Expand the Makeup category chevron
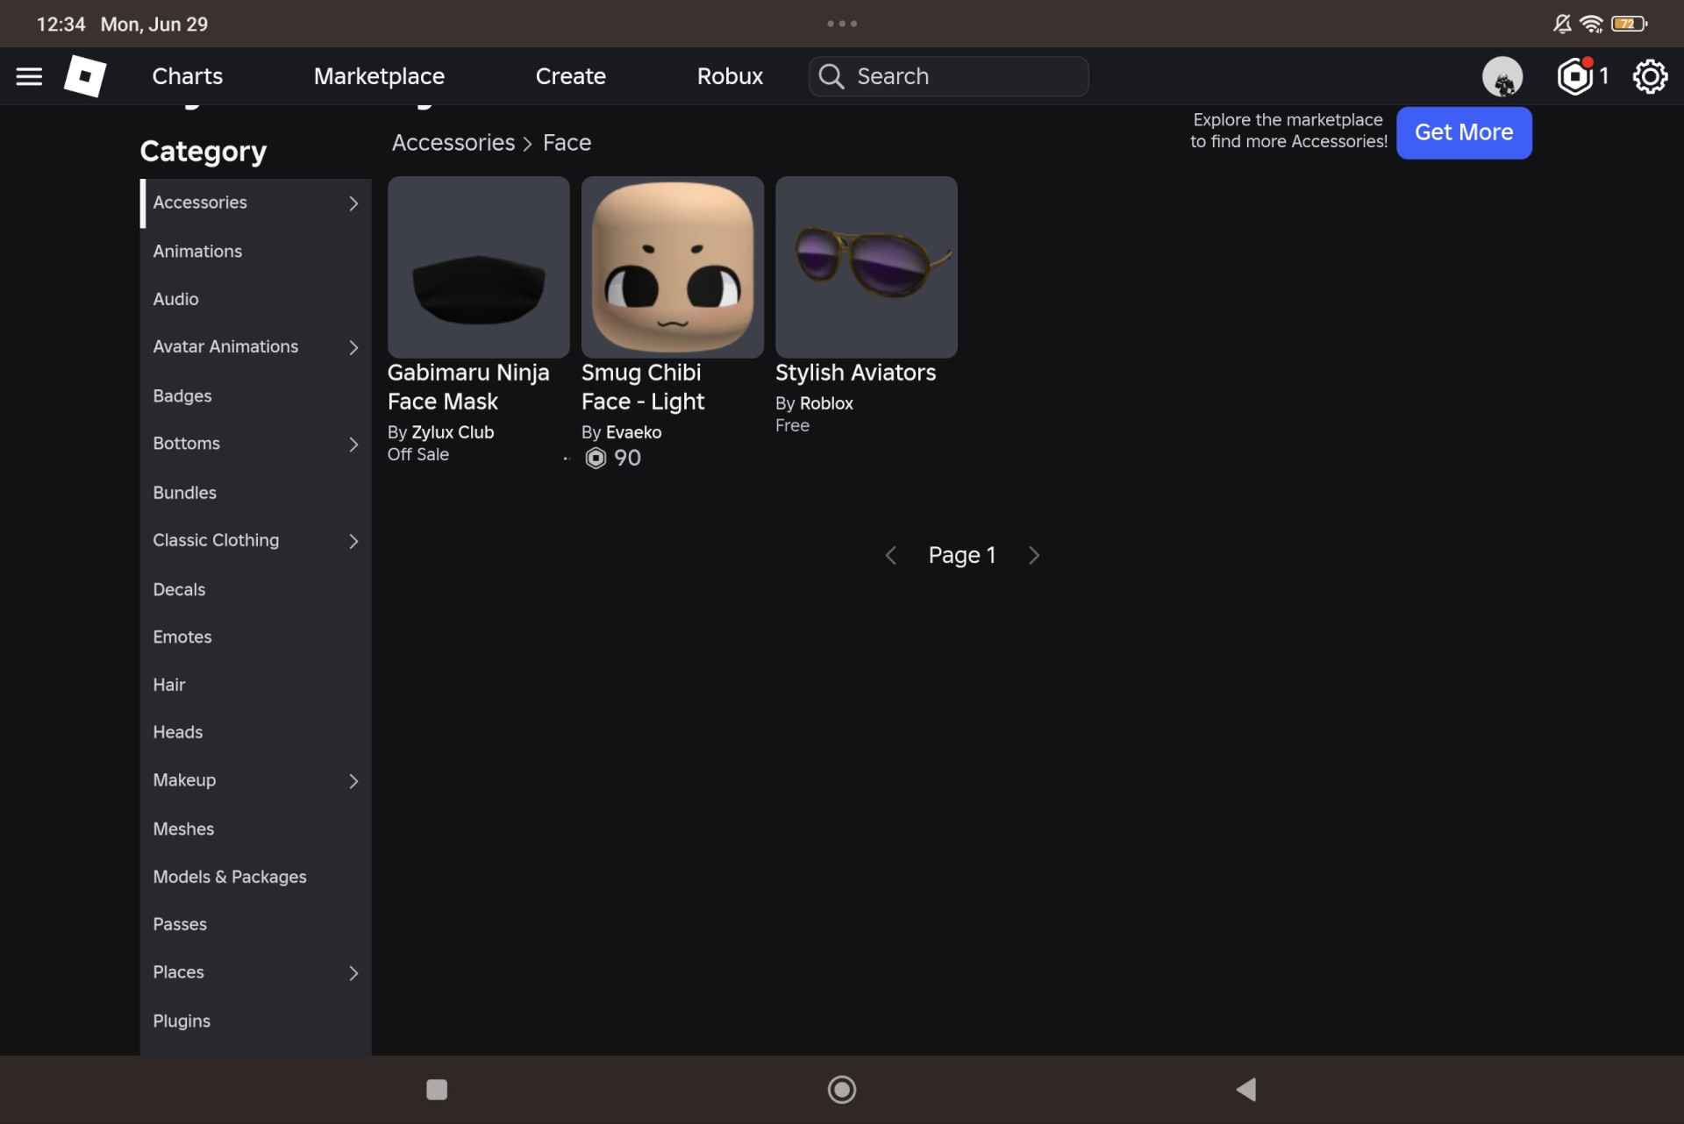 click(x=353, y=781)
